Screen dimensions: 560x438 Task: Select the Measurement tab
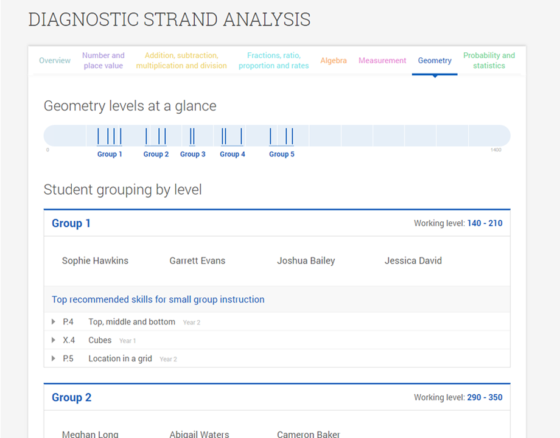[x=382, y=60]
